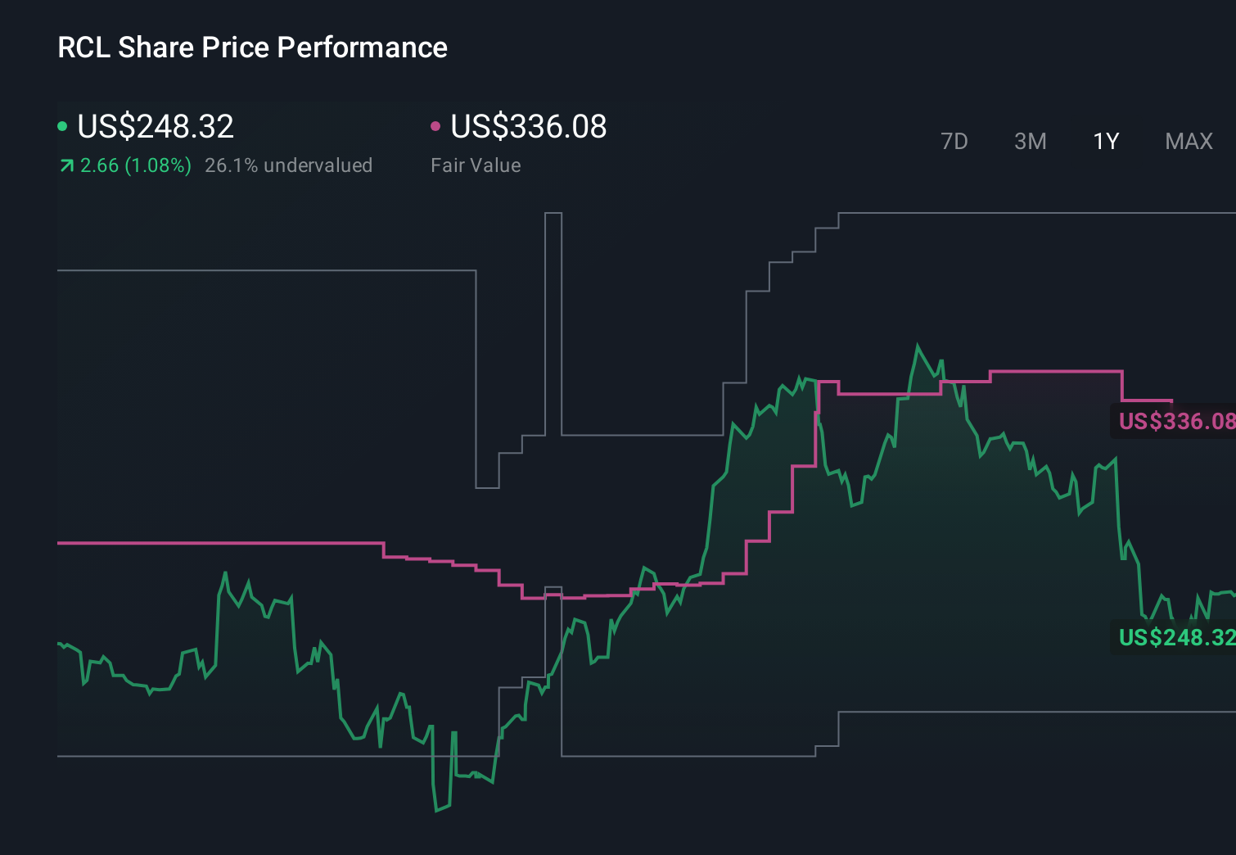Click pink dot beside fair value price
The image size is (1236, 855).
[x=435, y=126]
